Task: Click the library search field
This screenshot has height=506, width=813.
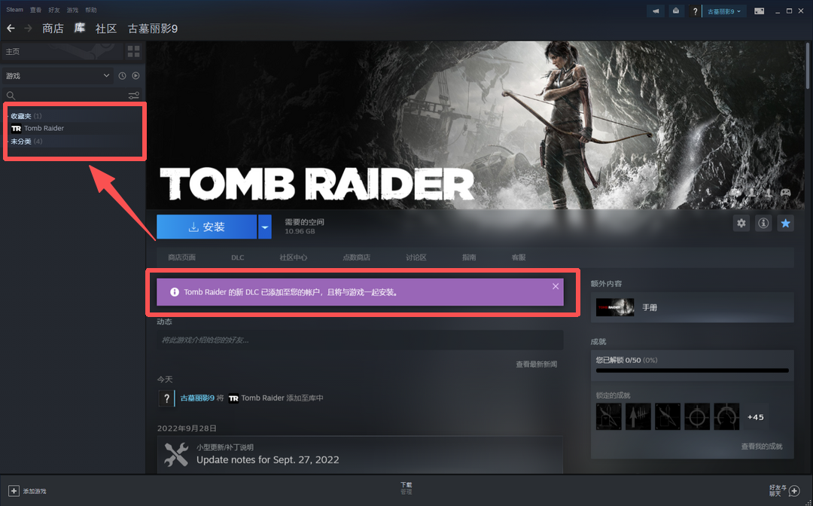Action: pos(64,96)
